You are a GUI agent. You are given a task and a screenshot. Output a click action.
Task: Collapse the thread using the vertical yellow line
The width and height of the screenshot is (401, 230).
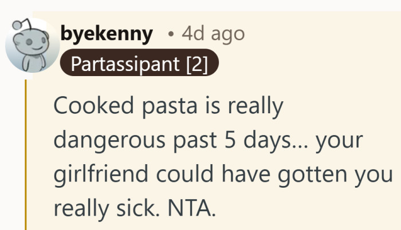26,154
